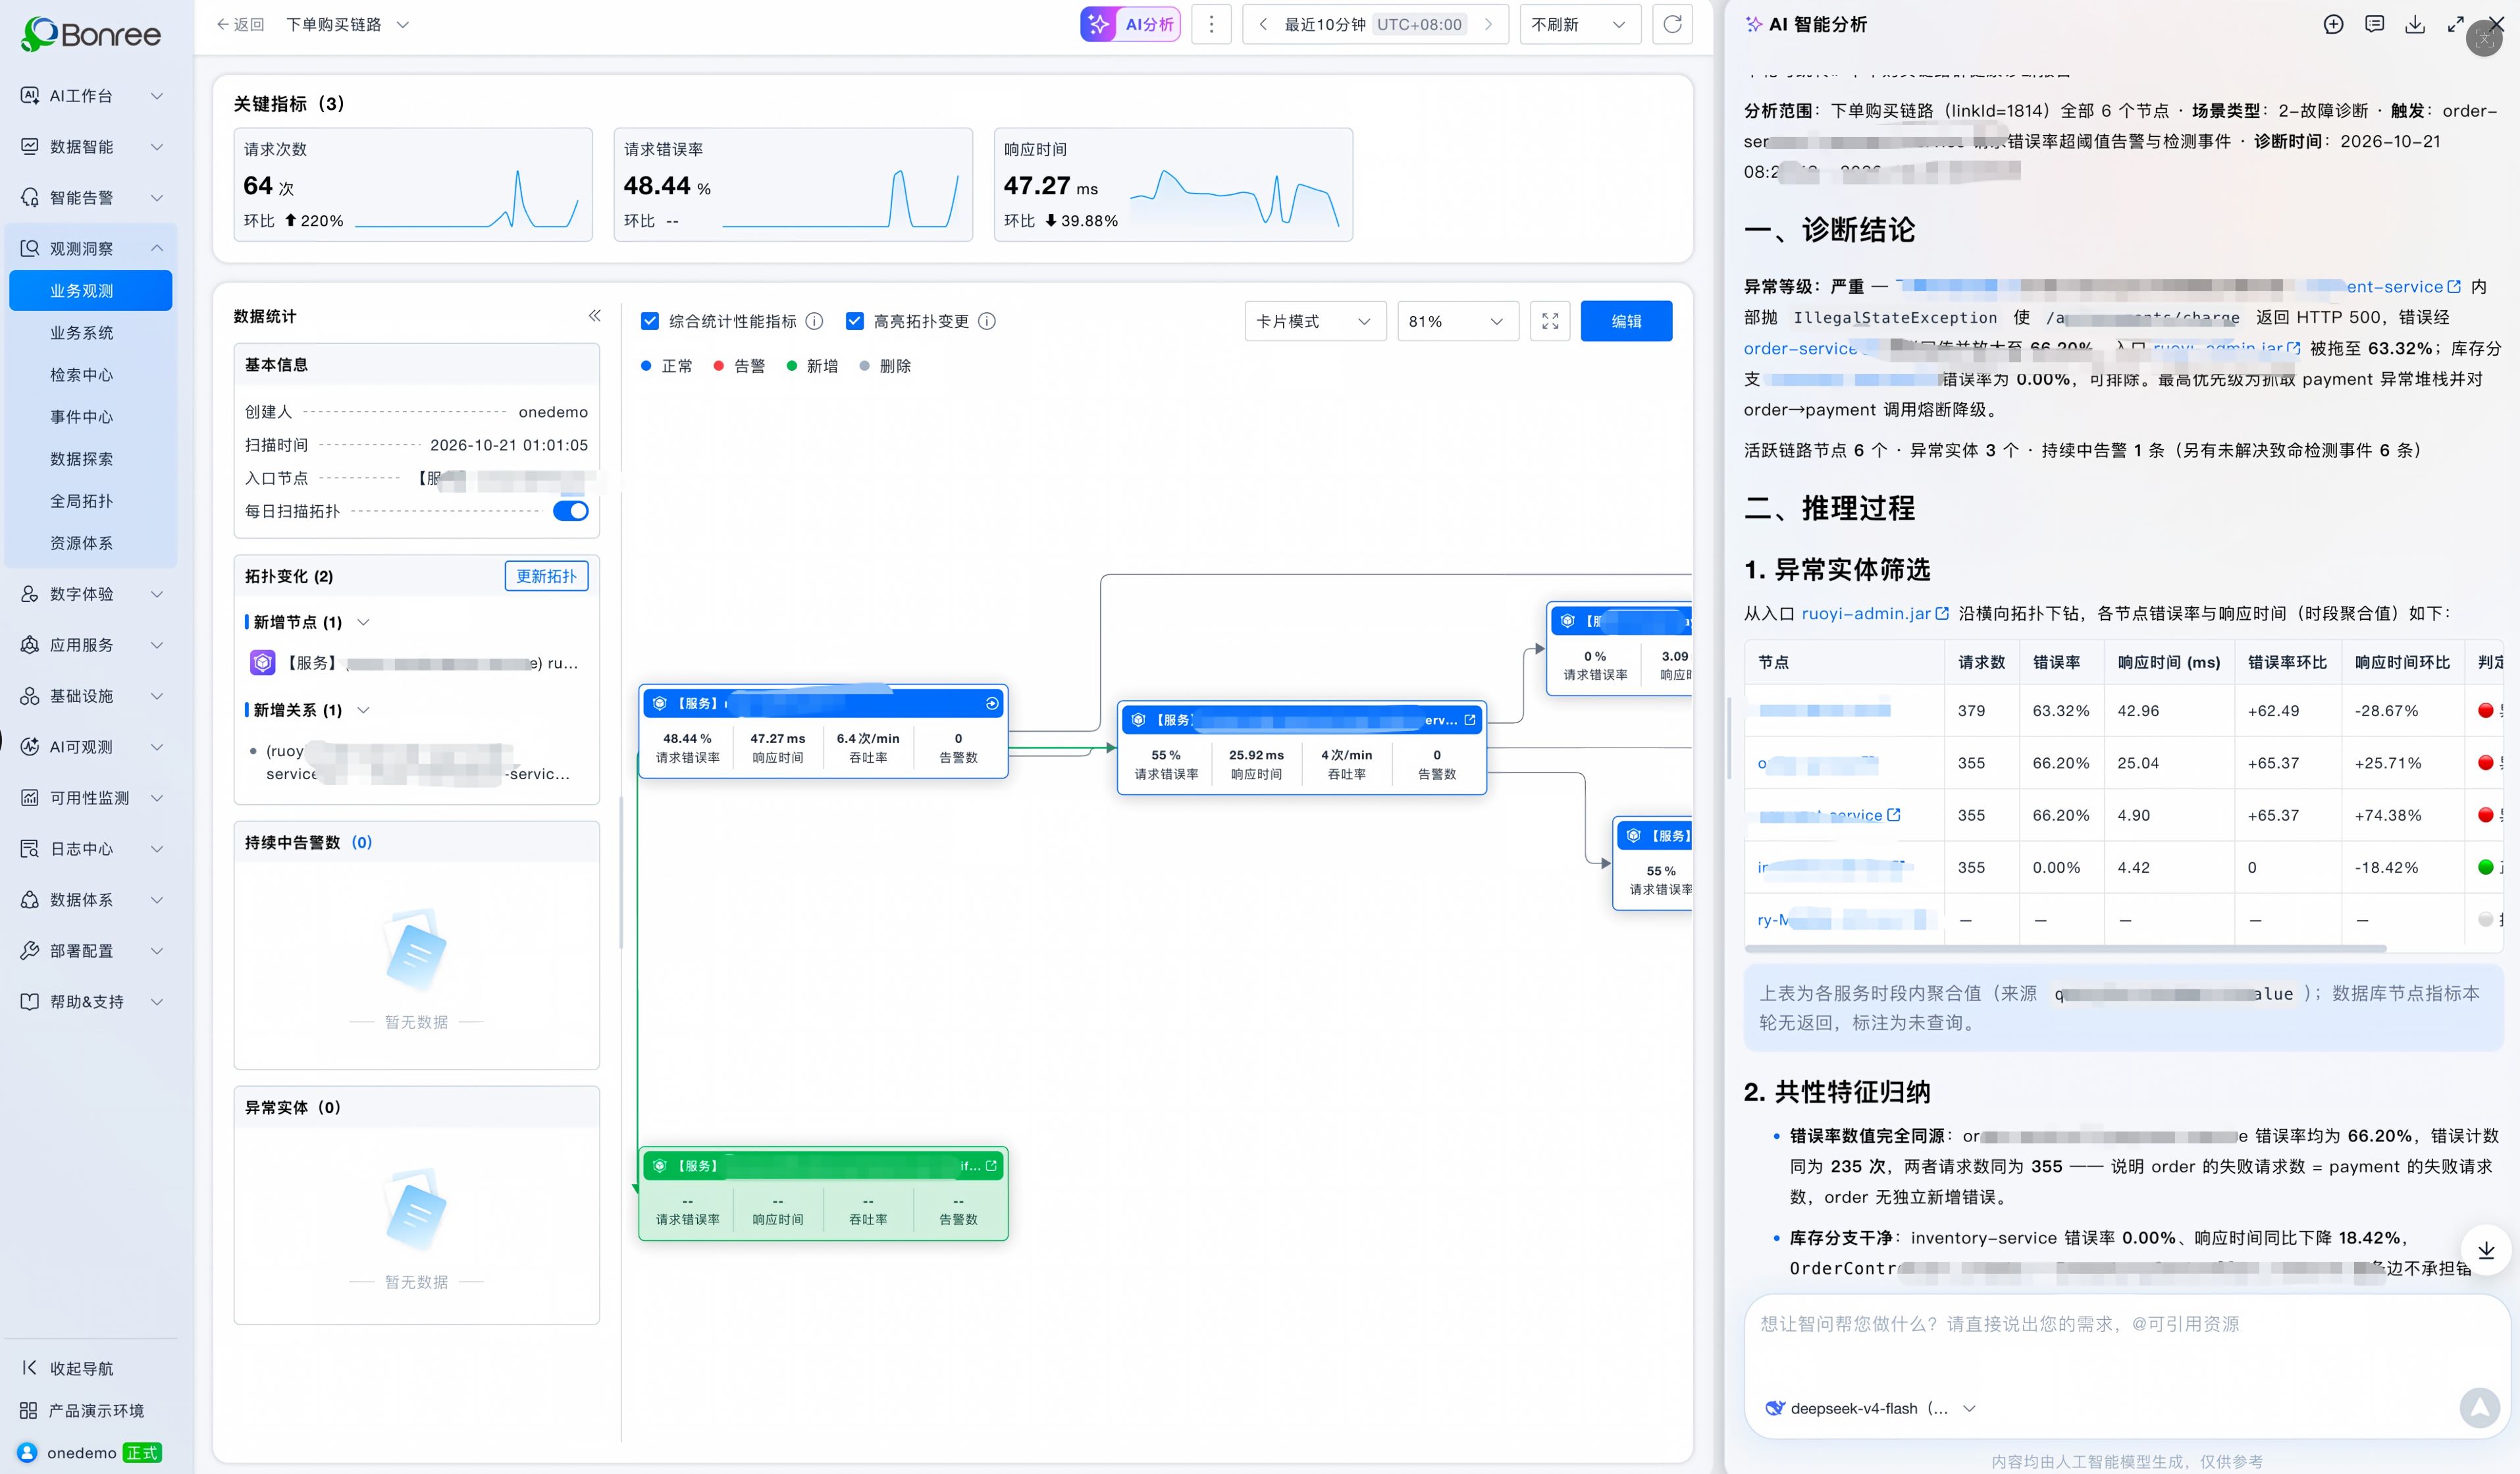Click the 编辑 button

(1626, 321)
